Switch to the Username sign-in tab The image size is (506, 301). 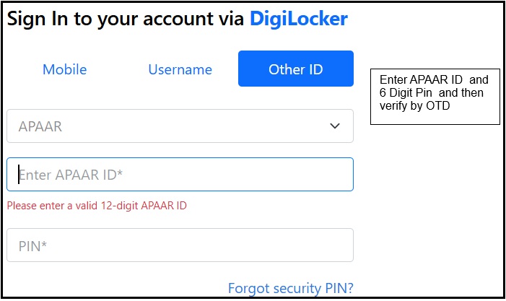pos(180,69)
